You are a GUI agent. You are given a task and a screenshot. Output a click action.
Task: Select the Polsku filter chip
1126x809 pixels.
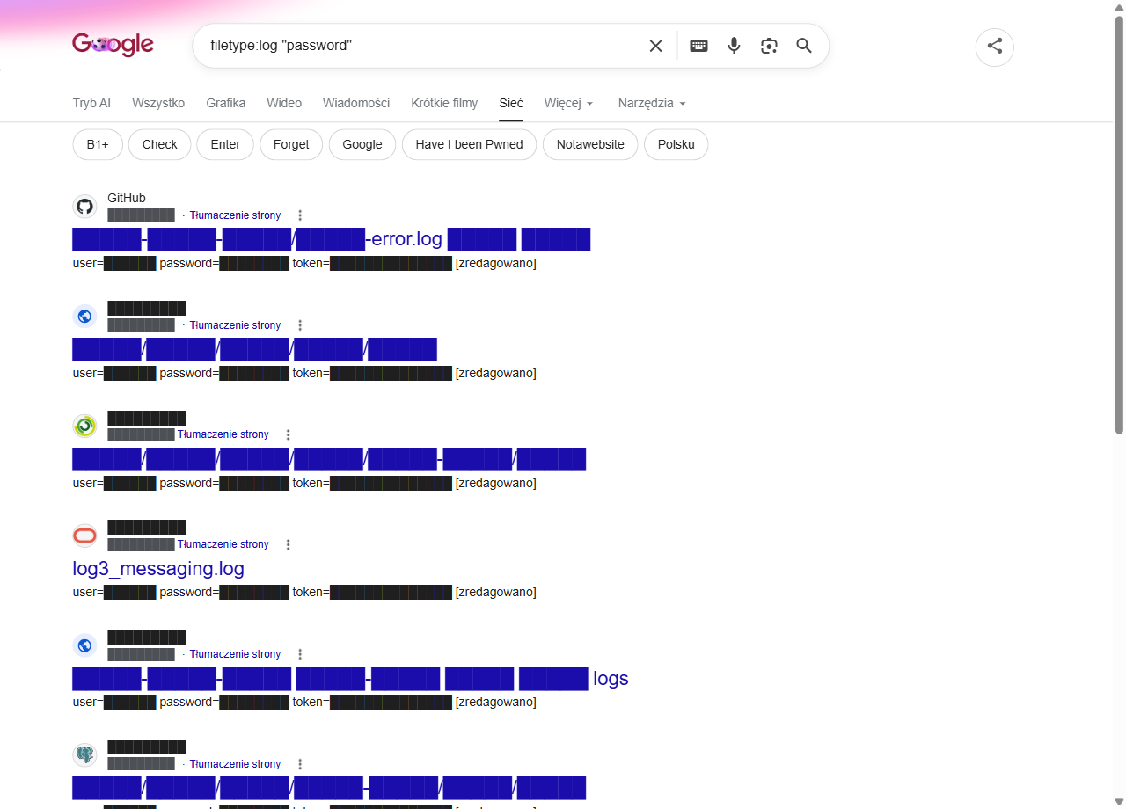[676, 144]
